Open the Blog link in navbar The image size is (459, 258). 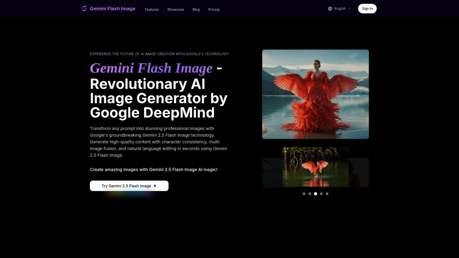coord(196,9)
